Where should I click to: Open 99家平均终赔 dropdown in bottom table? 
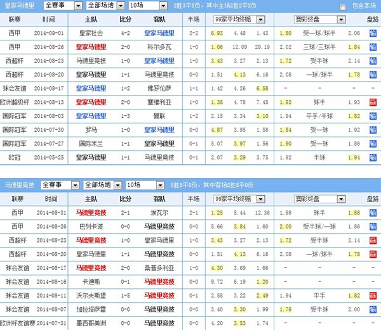coord(239,199)
